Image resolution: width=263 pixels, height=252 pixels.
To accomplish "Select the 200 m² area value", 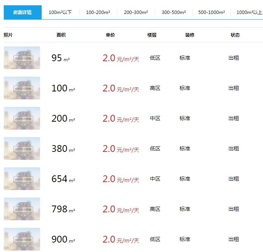I will click(63, 119).
